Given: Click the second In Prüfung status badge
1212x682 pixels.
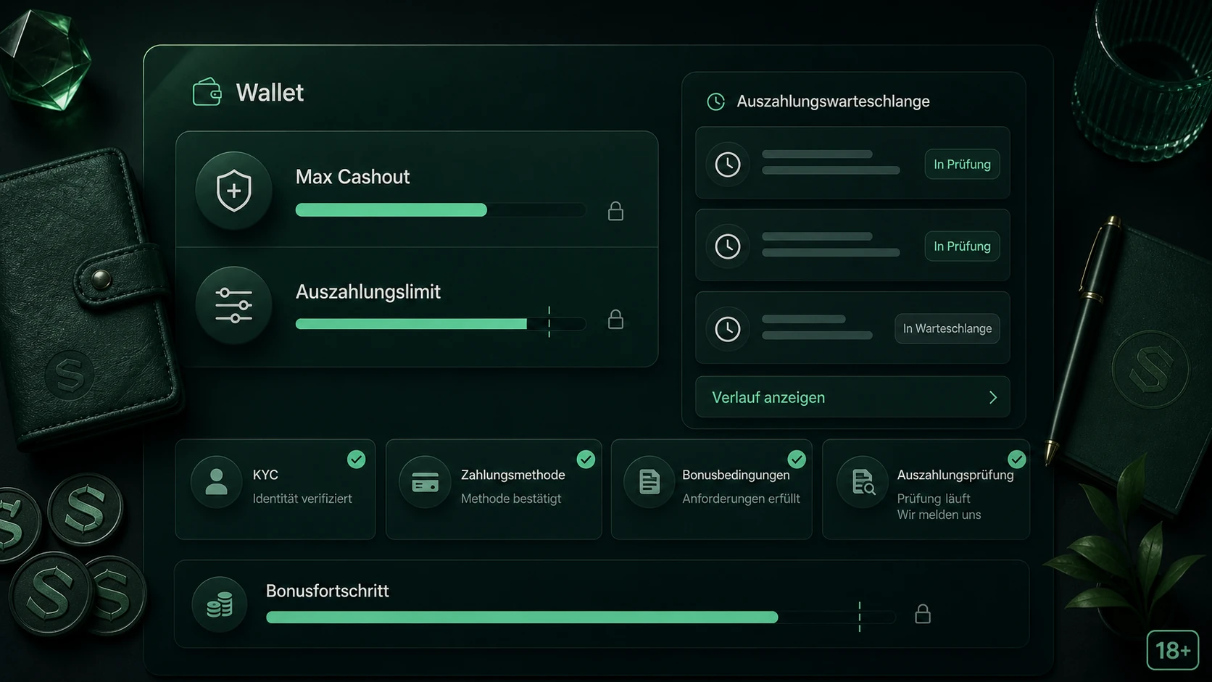Looking at the screenshot, I should point(962,246).
